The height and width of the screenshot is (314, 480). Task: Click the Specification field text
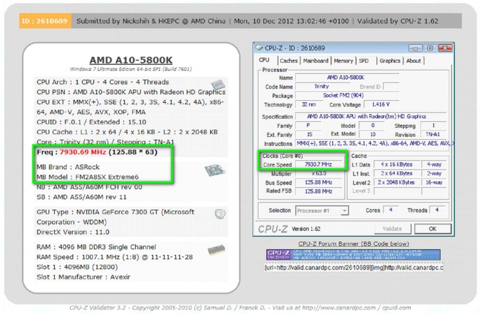tap(371, 116)
